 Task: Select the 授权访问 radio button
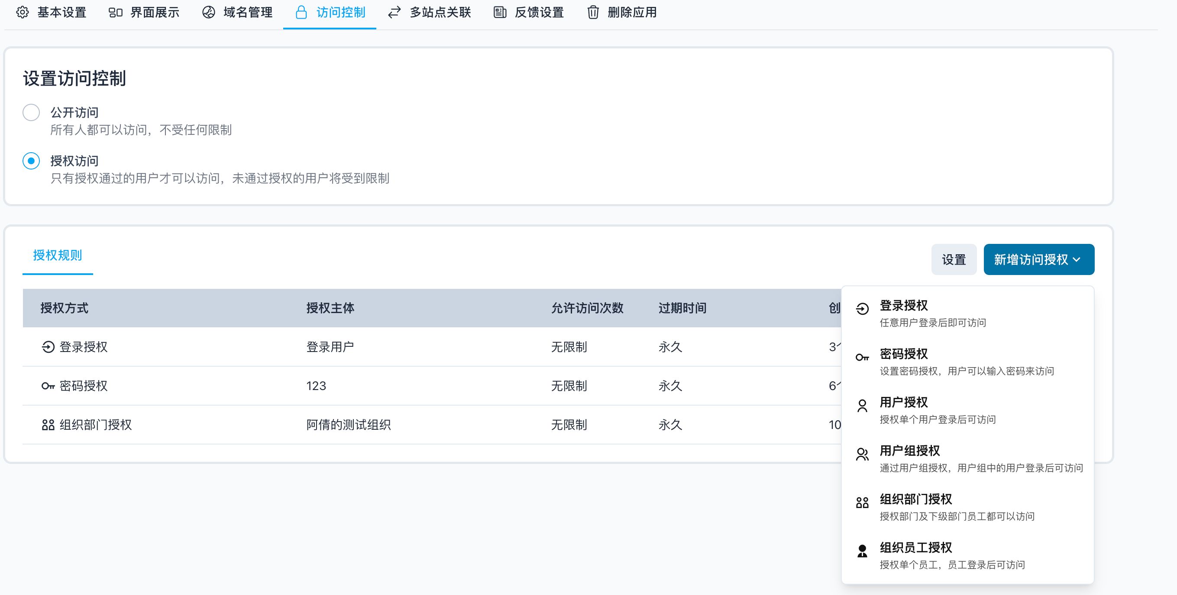coord(31,160)
